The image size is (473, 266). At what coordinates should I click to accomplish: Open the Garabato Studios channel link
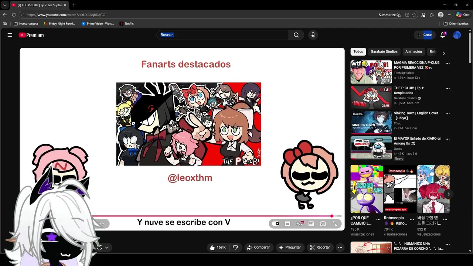click(x=405, y=98)
